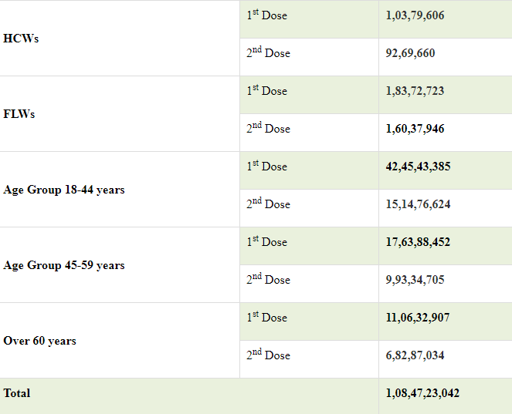The height and width of the screenshot is (414, 512).
Task: Click the value 6,82,87,034
Action: coord(415,355)
